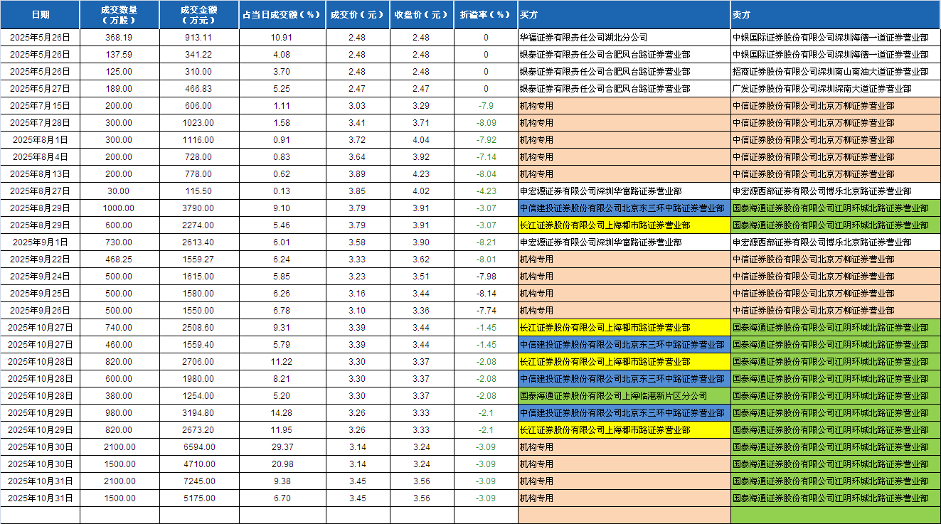
Task: Click the amount cell 5175.00
Action: [199, 498]
